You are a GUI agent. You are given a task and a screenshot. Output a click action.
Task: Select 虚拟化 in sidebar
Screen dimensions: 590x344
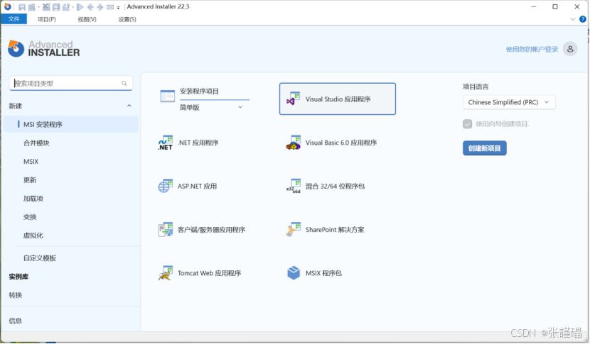pyautogui.click(x=33, y=235)
